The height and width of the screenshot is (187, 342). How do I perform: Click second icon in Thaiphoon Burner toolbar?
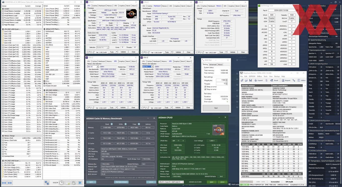[x=246, y=80]
